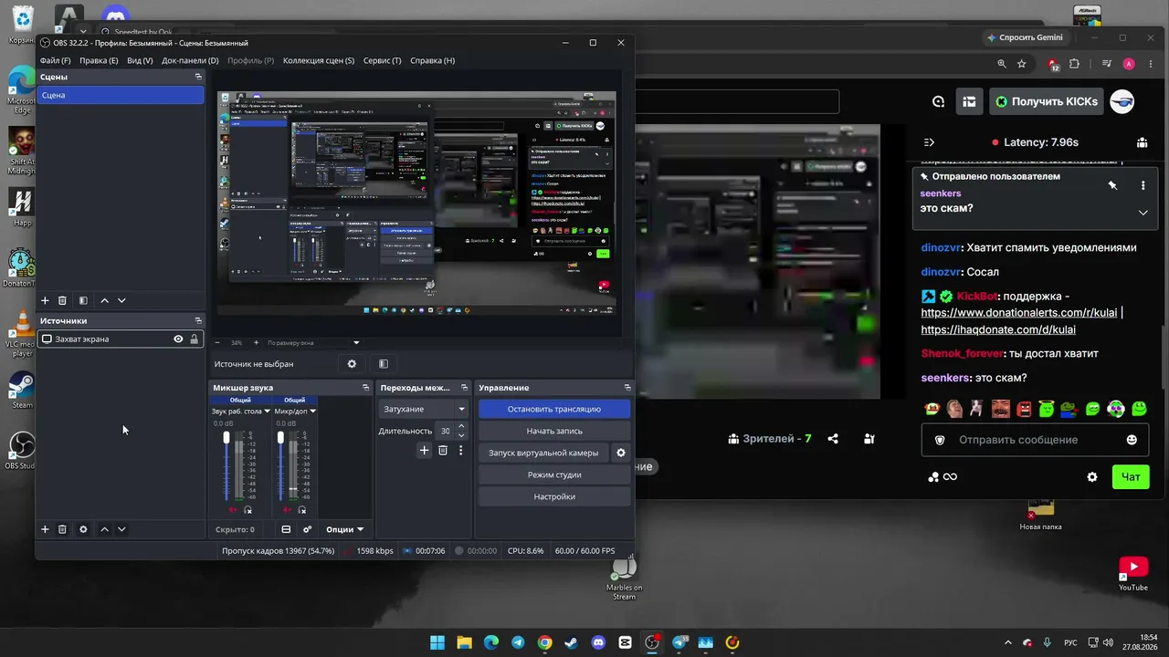This screenshot has width=1169, height=657.
Task: Click Режим студии button
Action: [x=554, y=474]
